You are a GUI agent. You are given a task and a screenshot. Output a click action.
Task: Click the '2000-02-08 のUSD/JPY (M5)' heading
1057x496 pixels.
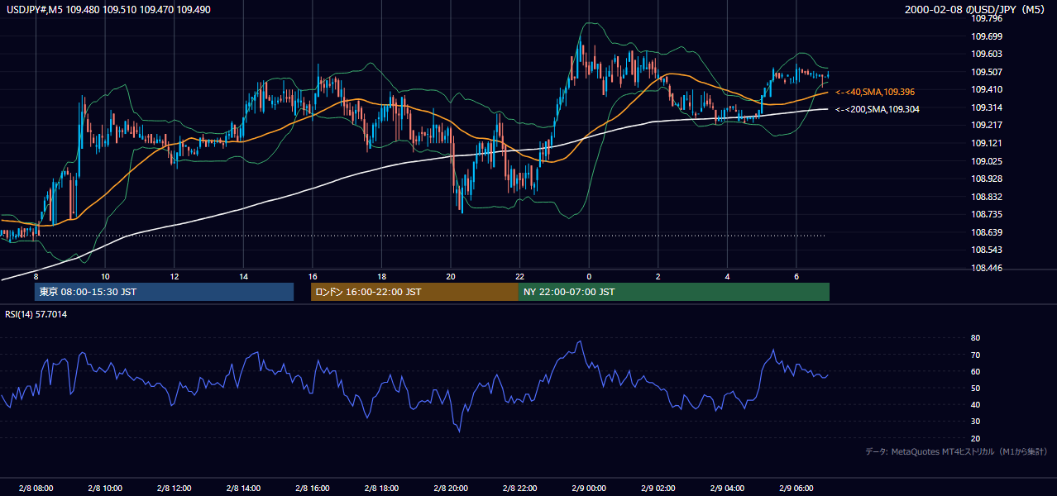pos(977,10)
